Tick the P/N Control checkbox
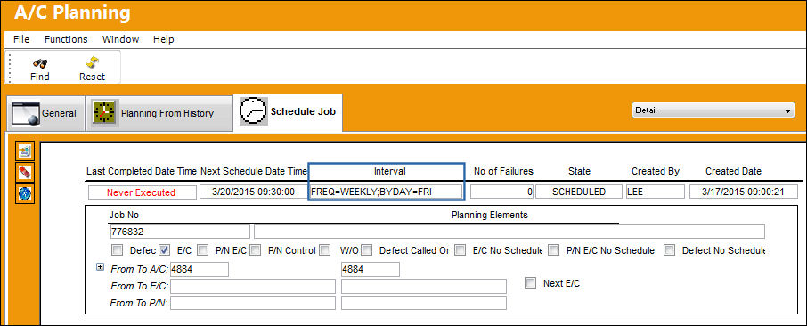 (256, 250)
